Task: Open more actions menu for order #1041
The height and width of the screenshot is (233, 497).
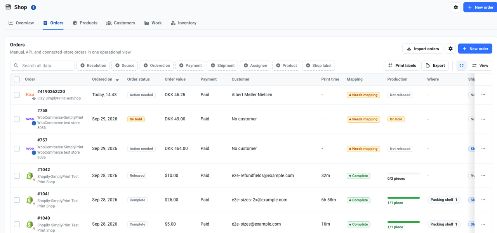Action: click(483, 200)
